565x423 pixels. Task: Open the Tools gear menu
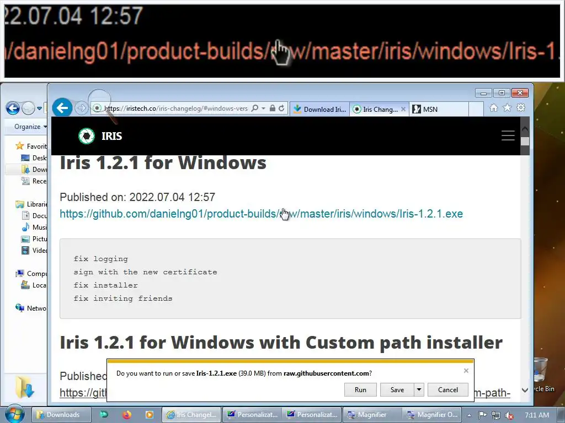(x=521, y=107)
